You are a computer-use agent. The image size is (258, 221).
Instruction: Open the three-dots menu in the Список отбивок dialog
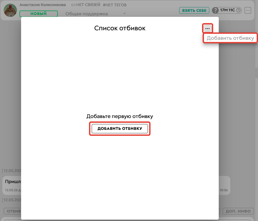(x=207, y=28)
